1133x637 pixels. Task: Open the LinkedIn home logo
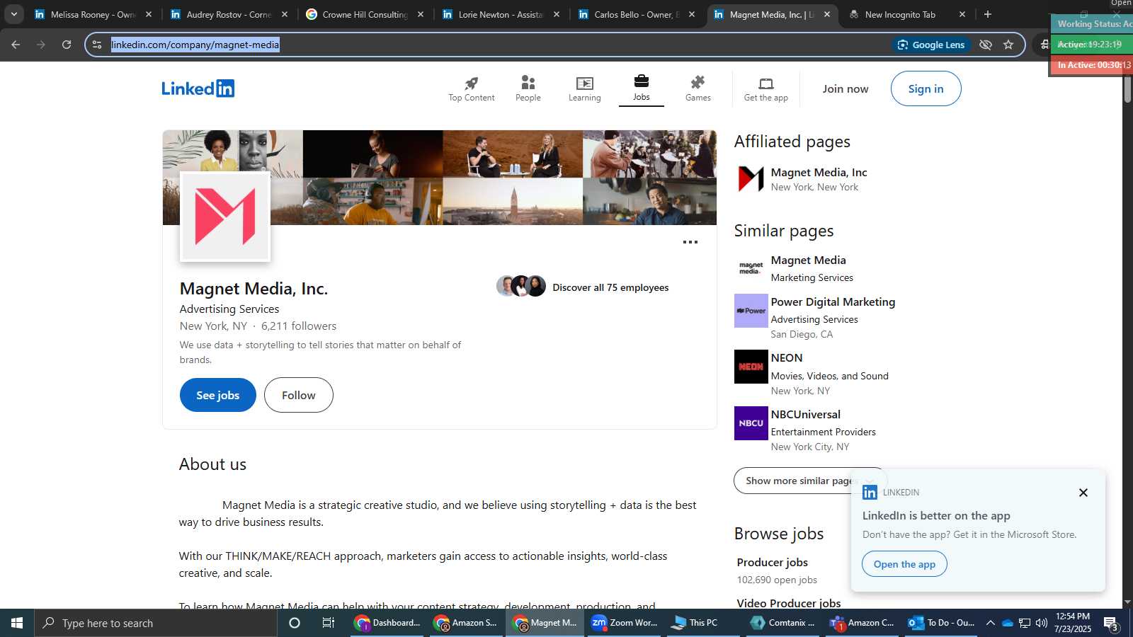pyautogui.click(x=198, y=88)
